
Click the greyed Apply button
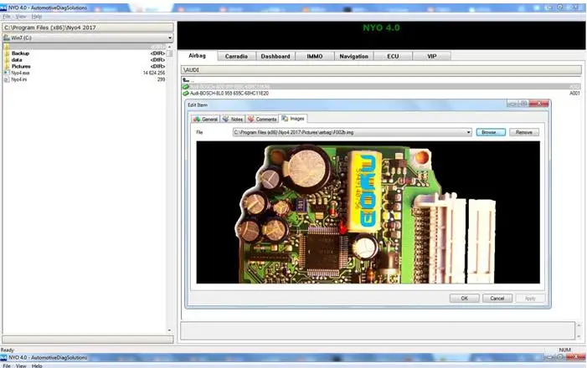click(530, 298)
